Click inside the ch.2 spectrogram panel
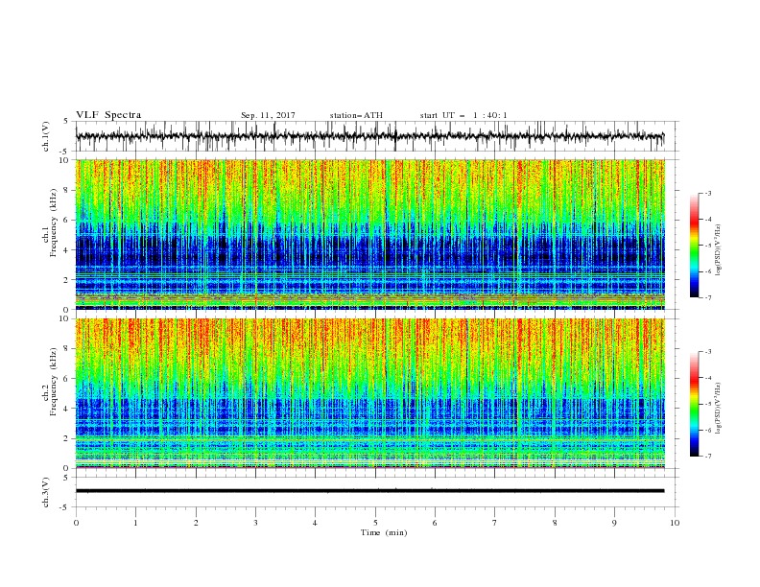 369,393
